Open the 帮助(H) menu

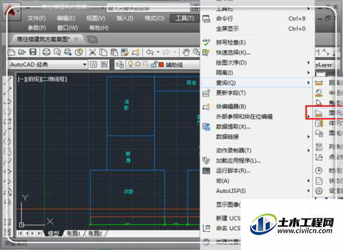(x=99, y=28)
